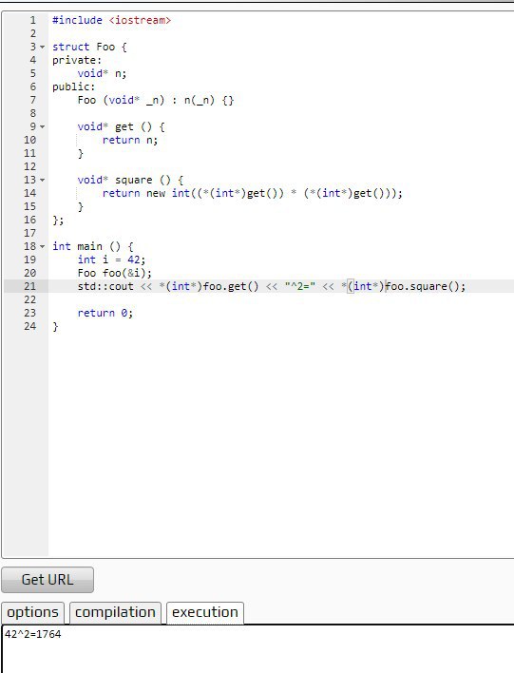Click the 'struct Foo {' declaration
This screenshot has width=514, height=673.
[89, 47]
